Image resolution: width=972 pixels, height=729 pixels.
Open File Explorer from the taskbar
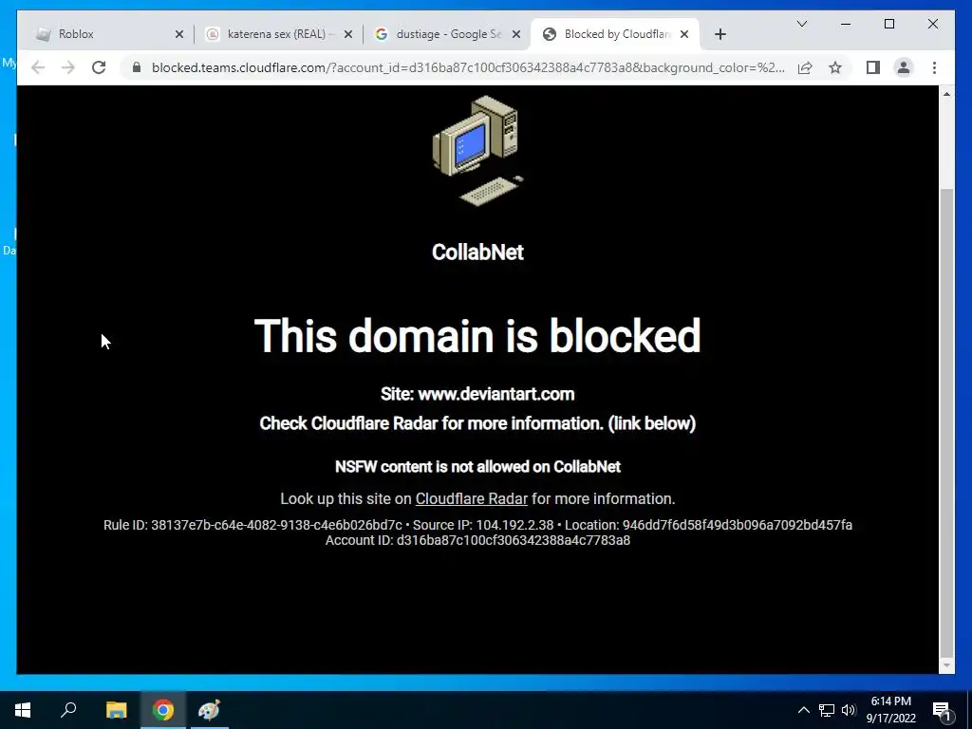116,710
